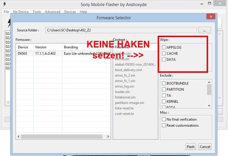Check KERNEL exclude option

click(164, 101)
